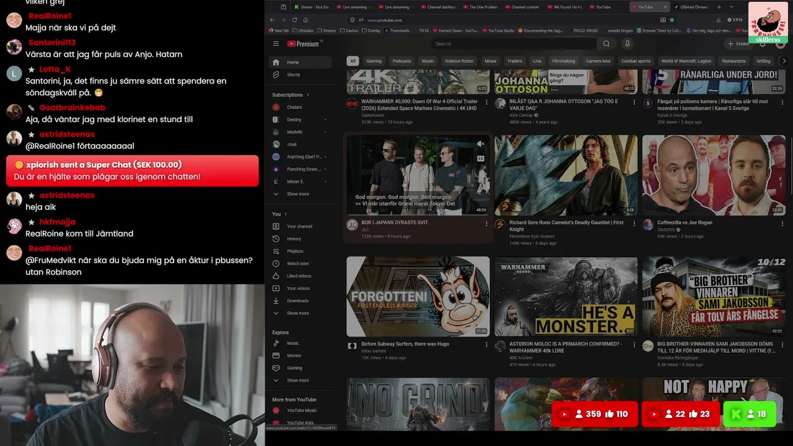The image size is (793, 446).
Task: Open Watch later list
Action: (300, 264)
